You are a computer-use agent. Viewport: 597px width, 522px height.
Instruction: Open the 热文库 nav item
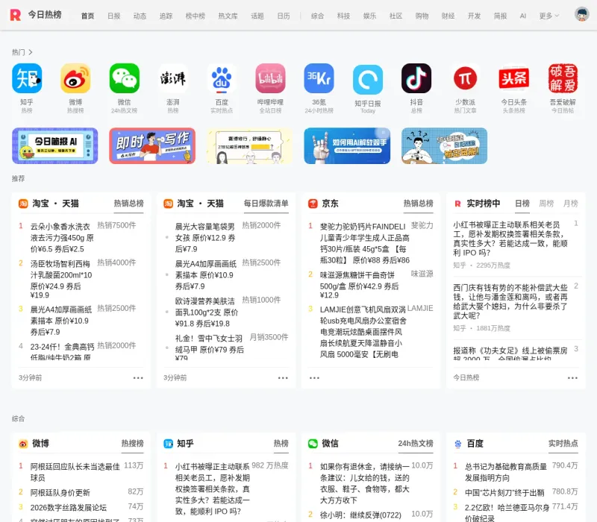pyautogui.click(x=228, y=16)
